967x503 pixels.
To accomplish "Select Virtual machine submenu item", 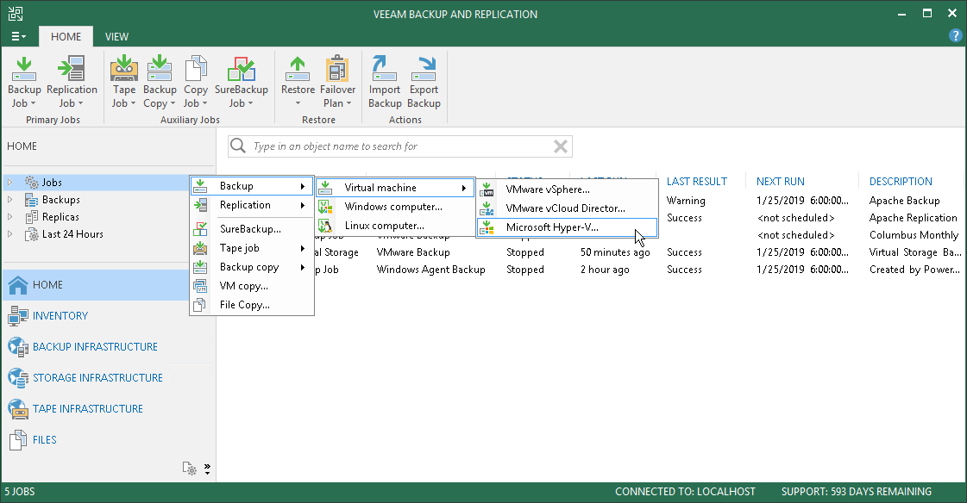I will (x=395, y=188).
